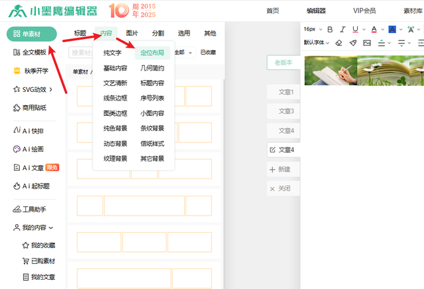Open the 全部 filter dropdown

coord(184,52)
